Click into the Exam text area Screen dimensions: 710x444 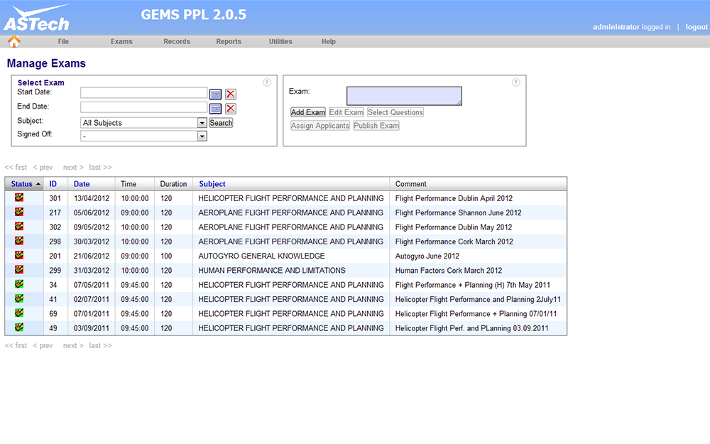point(404,96)
